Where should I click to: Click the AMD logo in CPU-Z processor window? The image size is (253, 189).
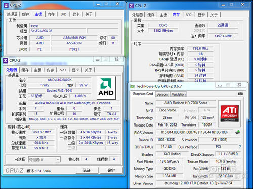[x=106, y=88]
